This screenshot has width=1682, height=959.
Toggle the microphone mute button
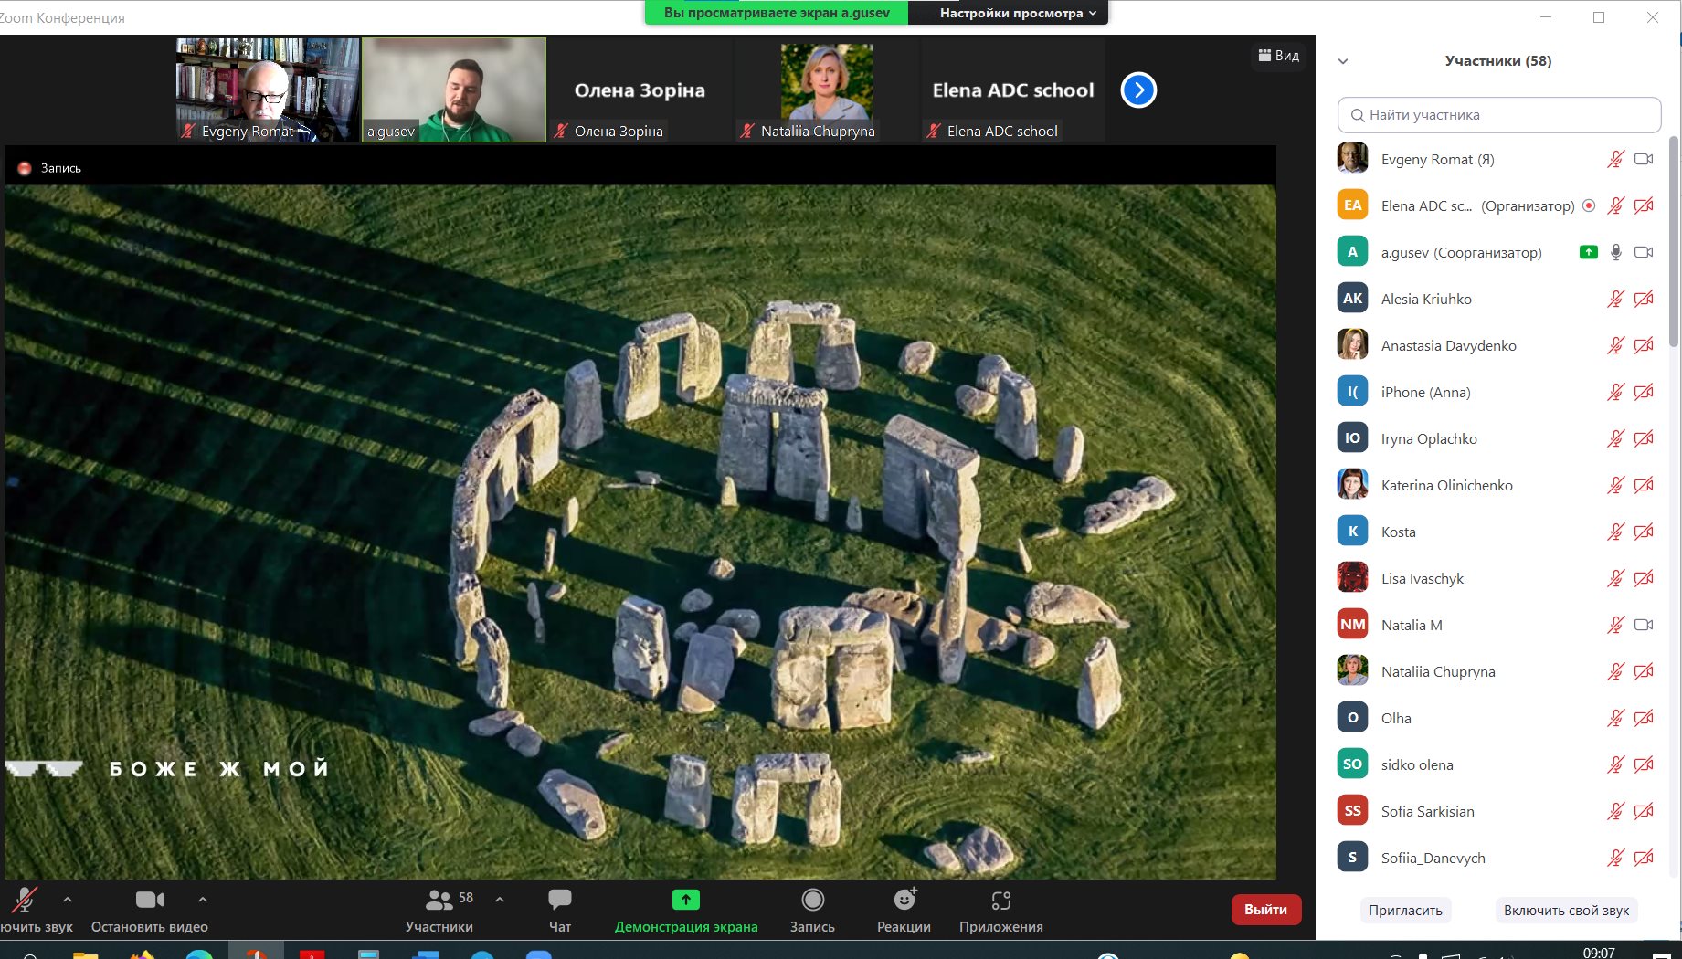pos(24,901)
